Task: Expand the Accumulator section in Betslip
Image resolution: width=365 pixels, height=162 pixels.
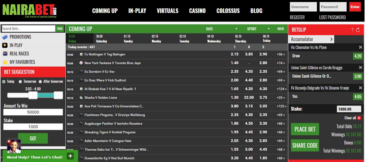Action: click(331, 39)
